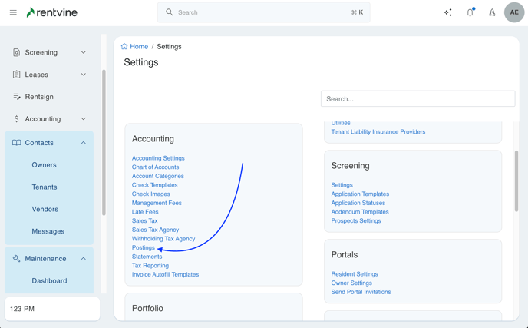
Task: Open Chart of Accounts settings
Action: [155, 167]
